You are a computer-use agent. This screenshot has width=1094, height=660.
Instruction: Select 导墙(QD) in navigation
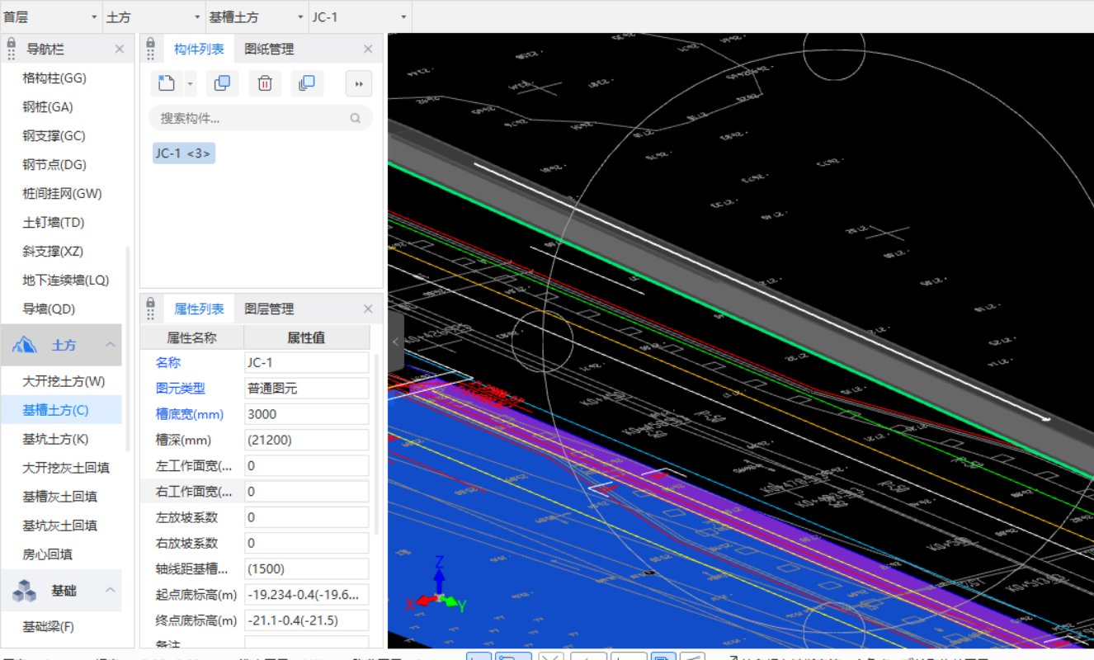[49, 309]
